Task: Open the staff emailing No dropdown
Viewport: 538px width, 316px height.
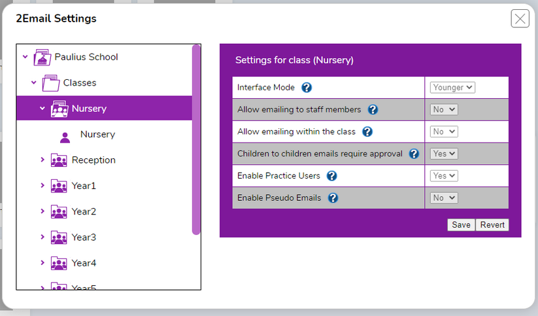Action: (x=444, y=110)
